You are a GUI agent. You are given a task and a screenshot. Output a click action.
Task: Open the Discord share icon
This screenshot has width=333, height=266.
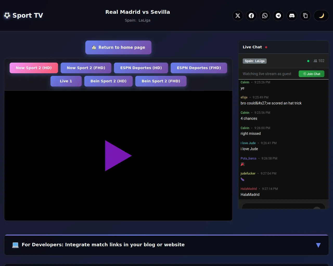(292, 16)
